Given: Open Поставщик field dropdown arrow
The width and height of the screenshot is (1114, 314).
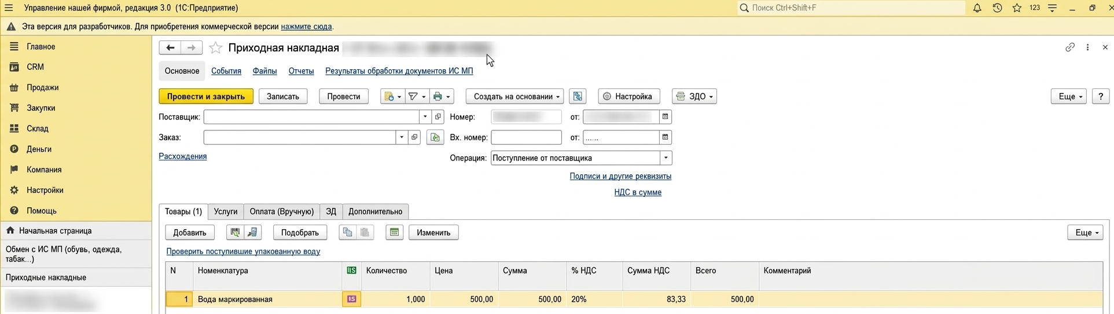Looking at the screenshot, I should (x=425, y=117).
